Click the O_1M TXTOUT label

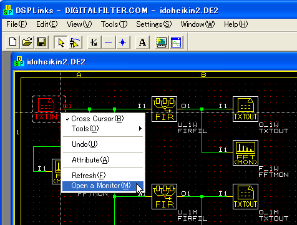click(x=273, y=216)
